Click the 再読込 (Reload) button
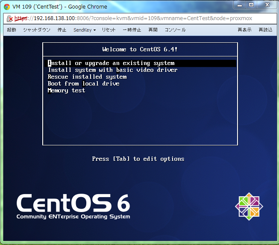The image size is (279, 245). [x=265, y=30]
